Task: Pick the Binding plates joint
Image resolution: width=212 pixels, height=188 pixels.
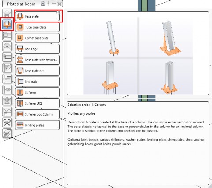Action: point(37,125)
